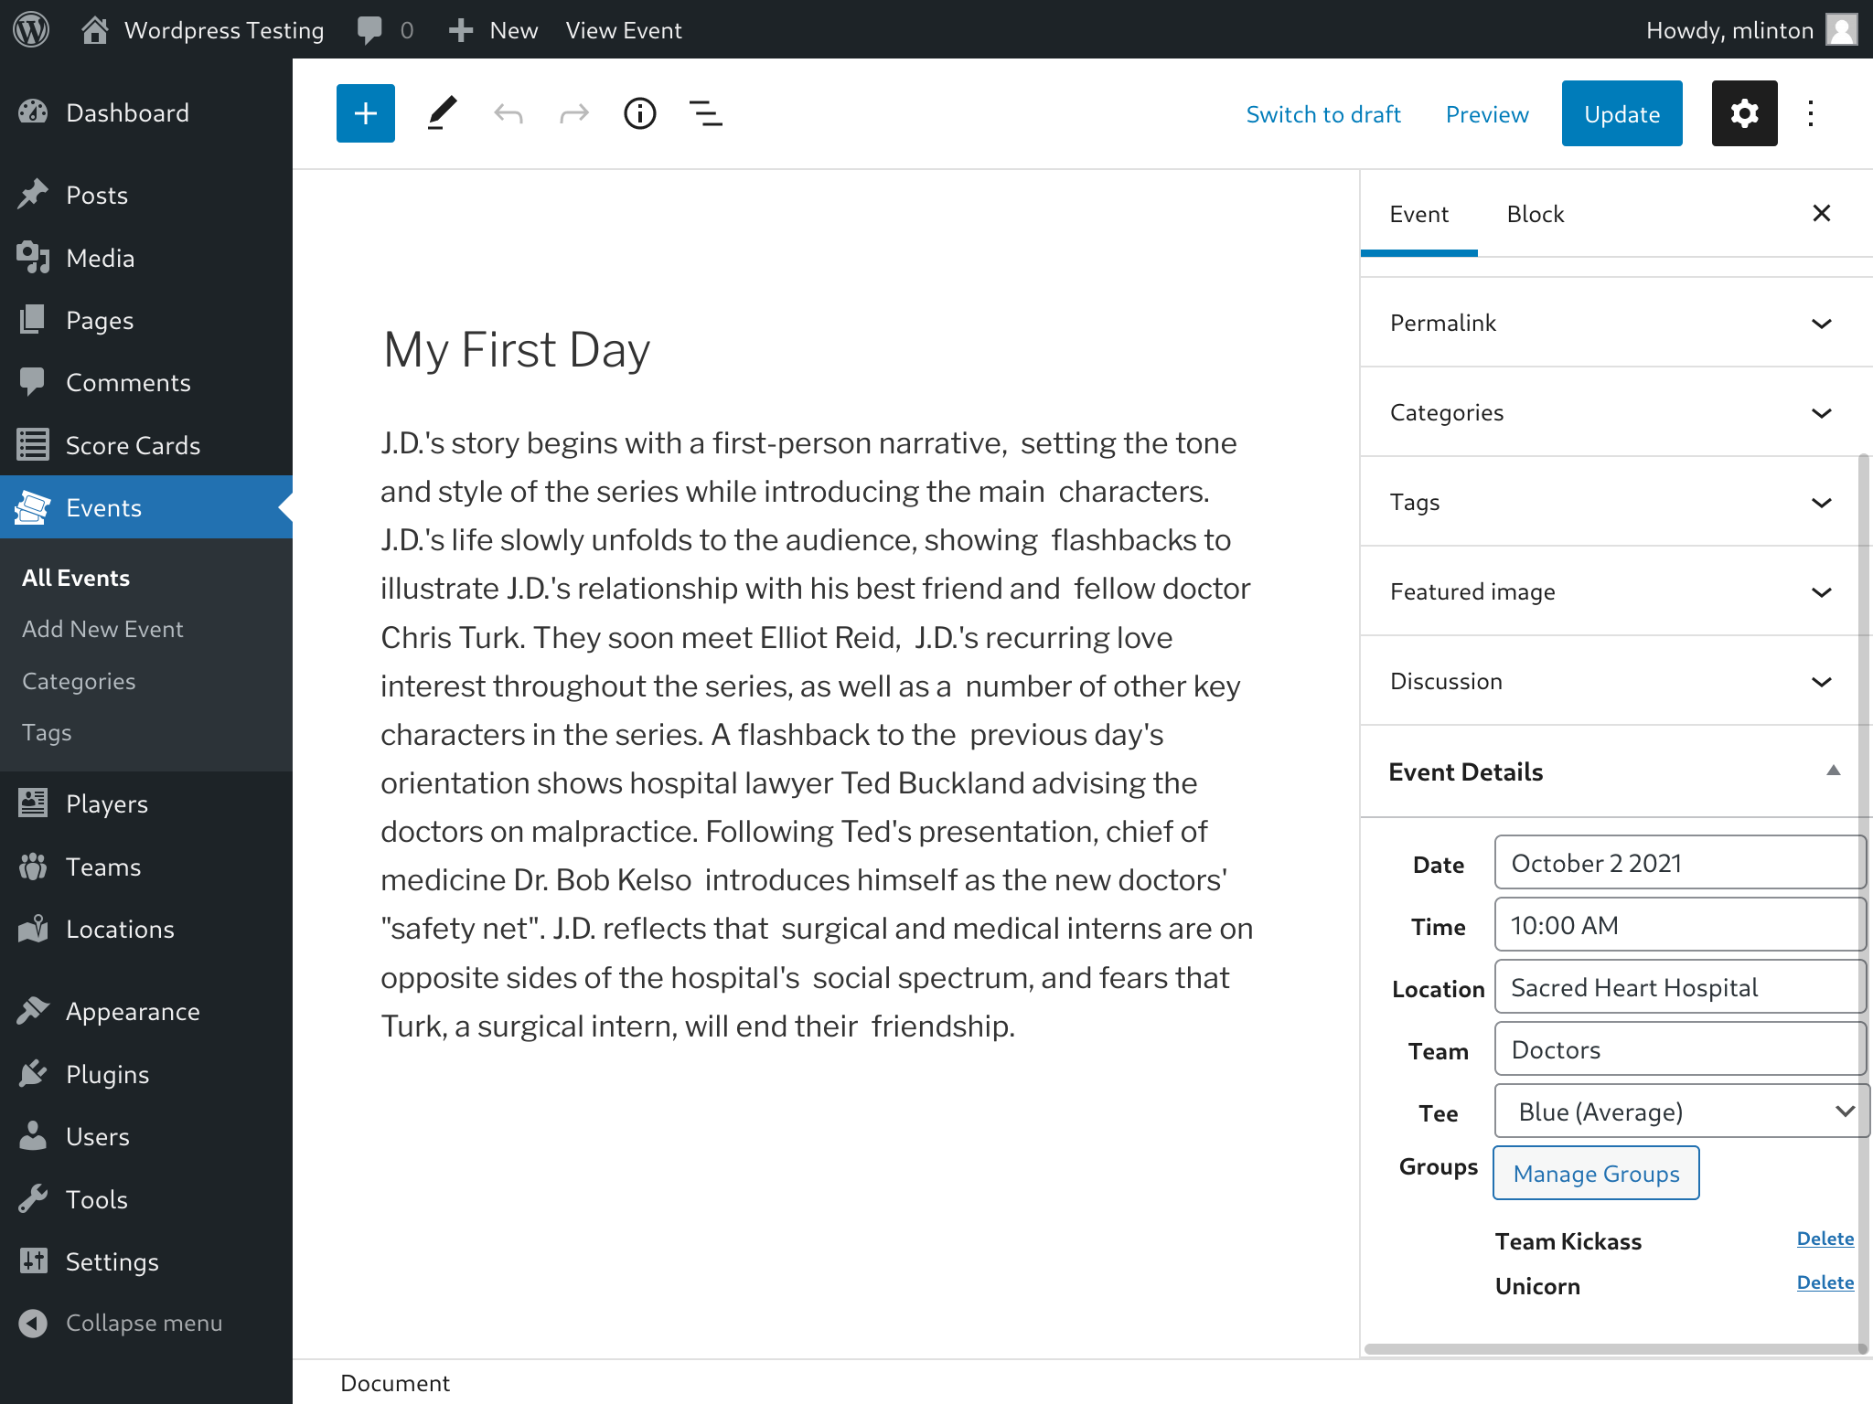Image resolution: width=1873 pixels, height=1404 pixels.
Task: Open Settings in the admin sidebar
Action: [146, 1261]
